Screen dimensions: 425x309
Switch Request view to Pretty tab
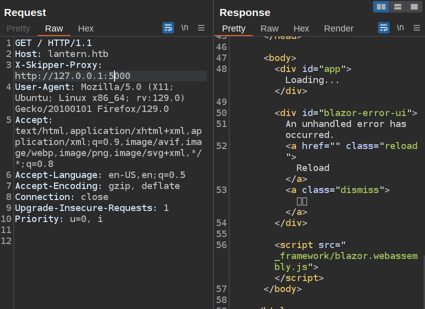click(18, 28)
